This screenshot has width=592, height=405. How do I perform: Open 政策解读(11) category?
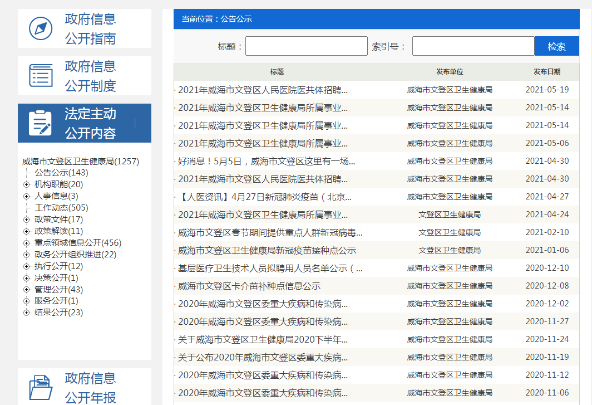tap(58, 231)
